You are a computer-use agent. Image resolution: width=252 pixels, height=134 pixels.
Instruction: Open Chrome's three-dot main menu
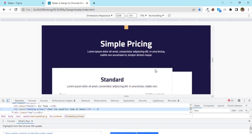click(248, 10)
